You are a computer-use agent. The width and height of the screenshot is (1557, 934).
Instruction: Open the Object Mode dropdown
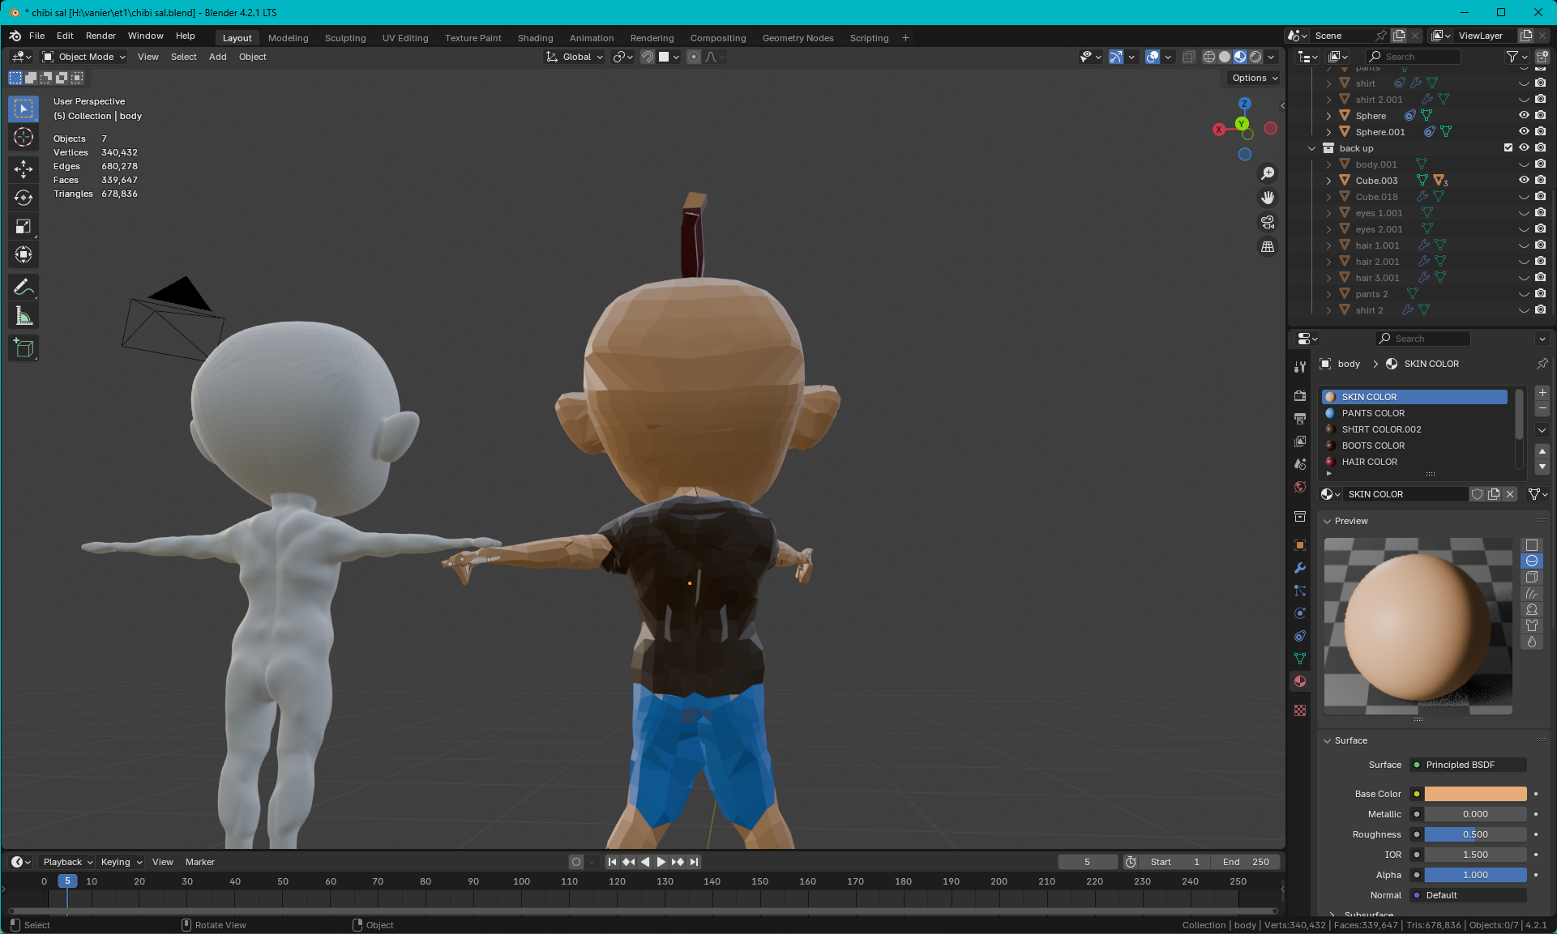[84, 57]
